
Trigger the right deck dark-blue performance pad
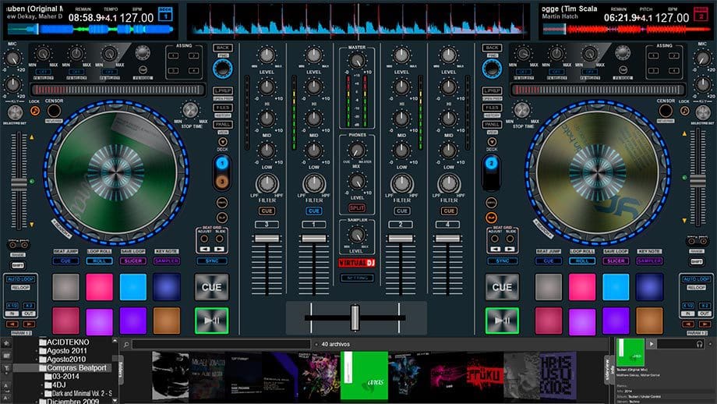649,287
